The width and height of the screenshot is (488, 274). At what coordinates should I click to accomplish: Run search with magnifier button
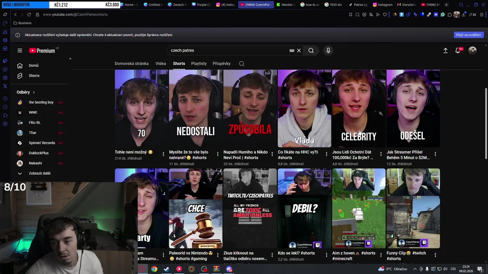311,50
